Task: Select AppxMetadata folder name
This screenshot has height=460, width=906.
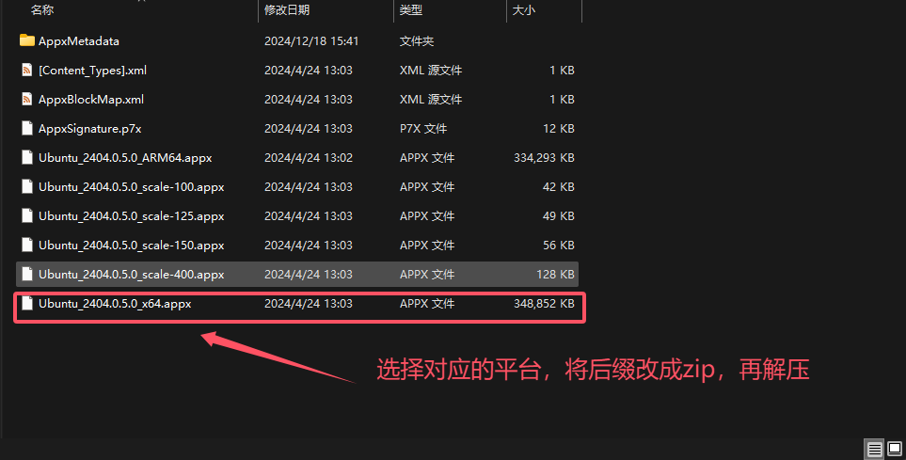Action: [79, 41]
